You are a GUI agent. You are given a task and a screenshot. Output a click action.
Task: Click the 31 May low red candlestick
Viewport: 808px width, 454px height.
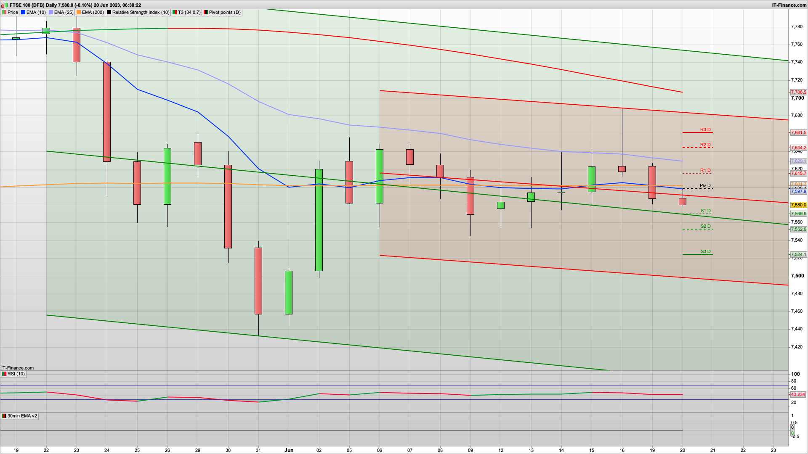click(x=258, y=281)
